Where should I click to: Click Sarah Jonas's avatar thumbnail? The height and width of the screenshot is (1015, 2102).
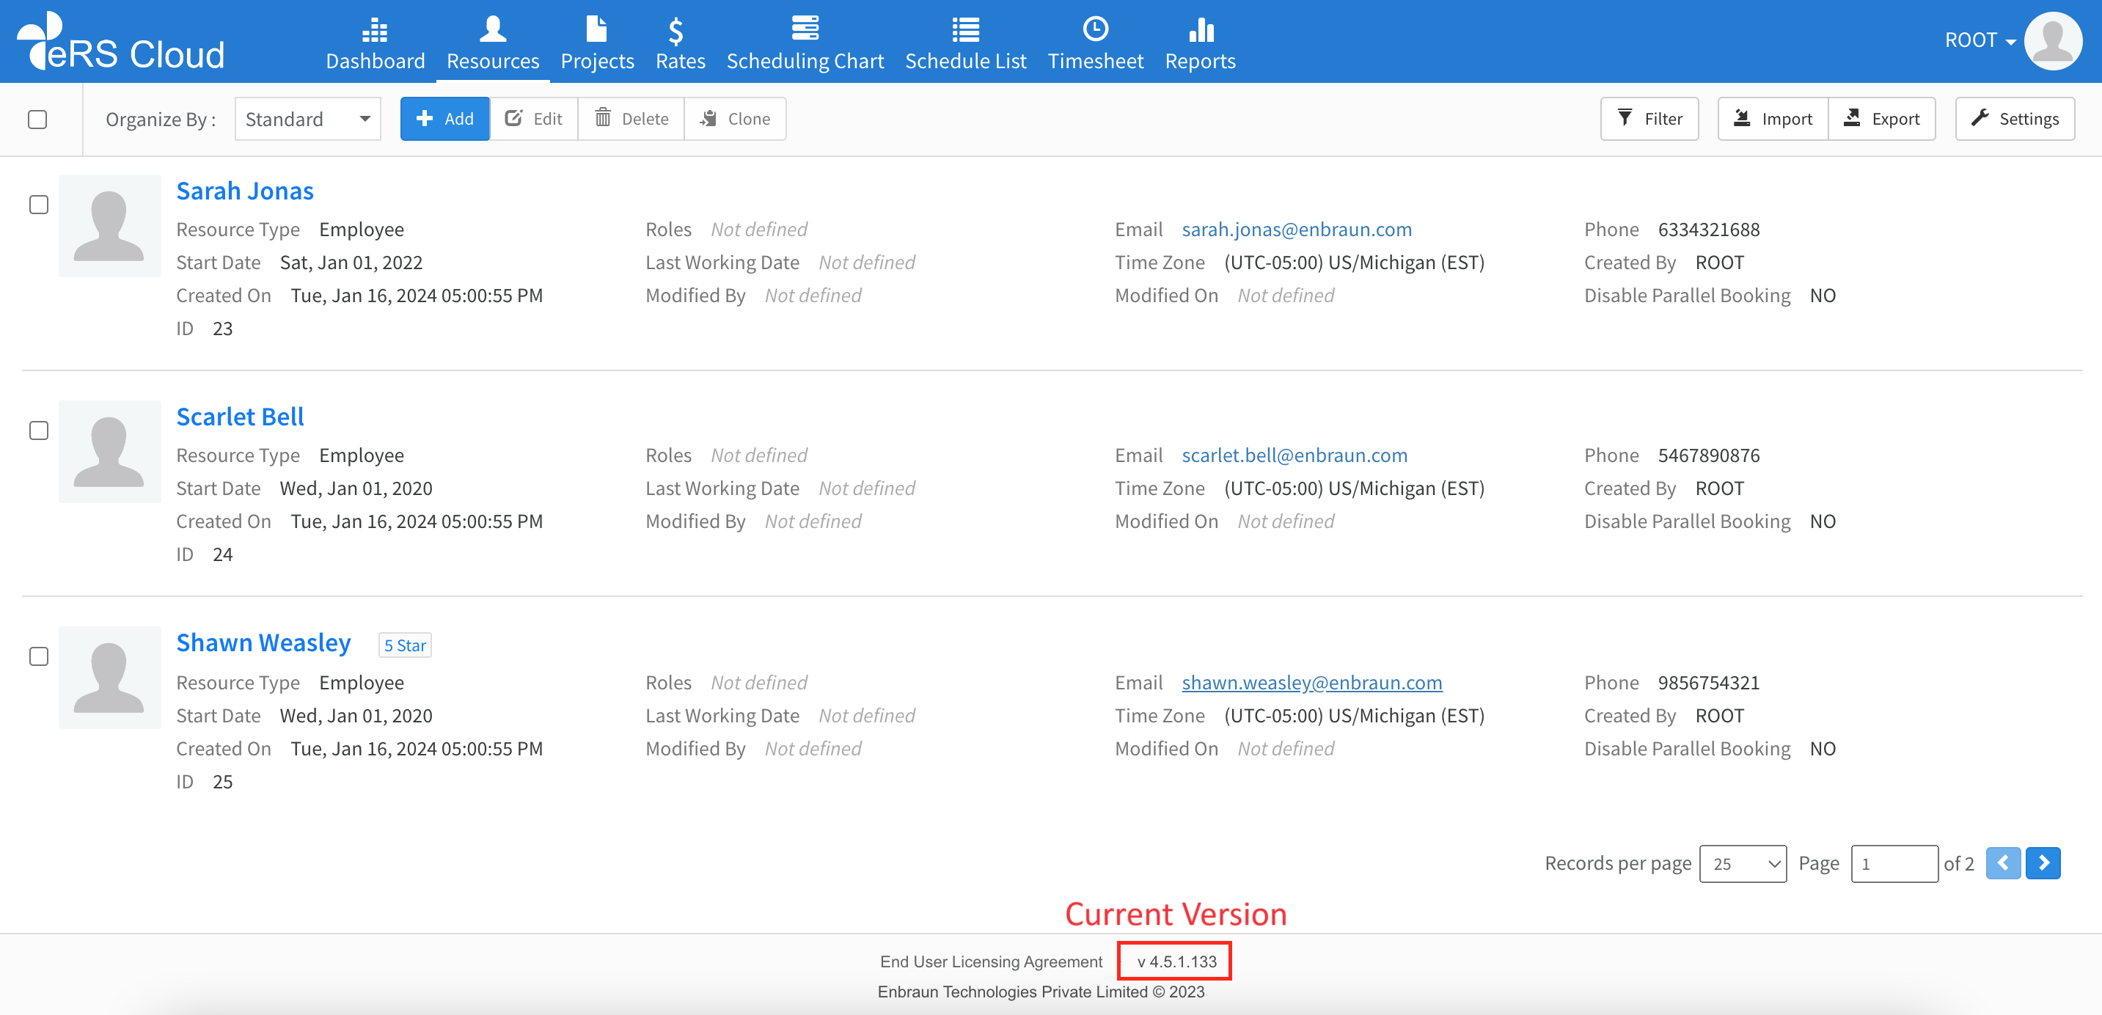110,226
